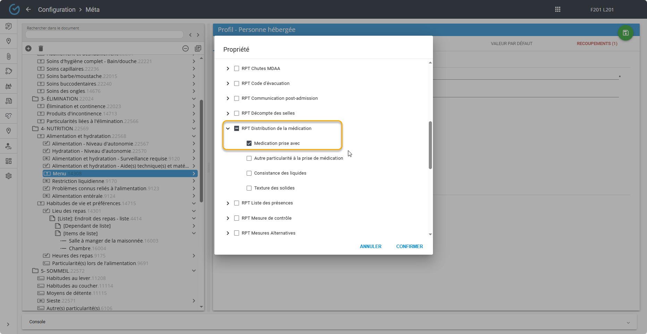
Task: Click the dialog's vertical scrollbar thumb
Action: tap(430, 145)
